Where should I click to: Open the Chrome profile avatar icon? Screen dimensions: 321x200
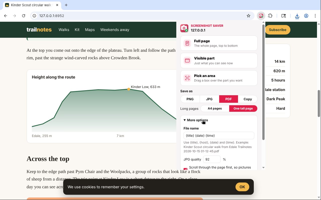306,16
